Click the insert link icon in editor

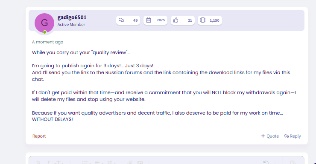(130, 162)
